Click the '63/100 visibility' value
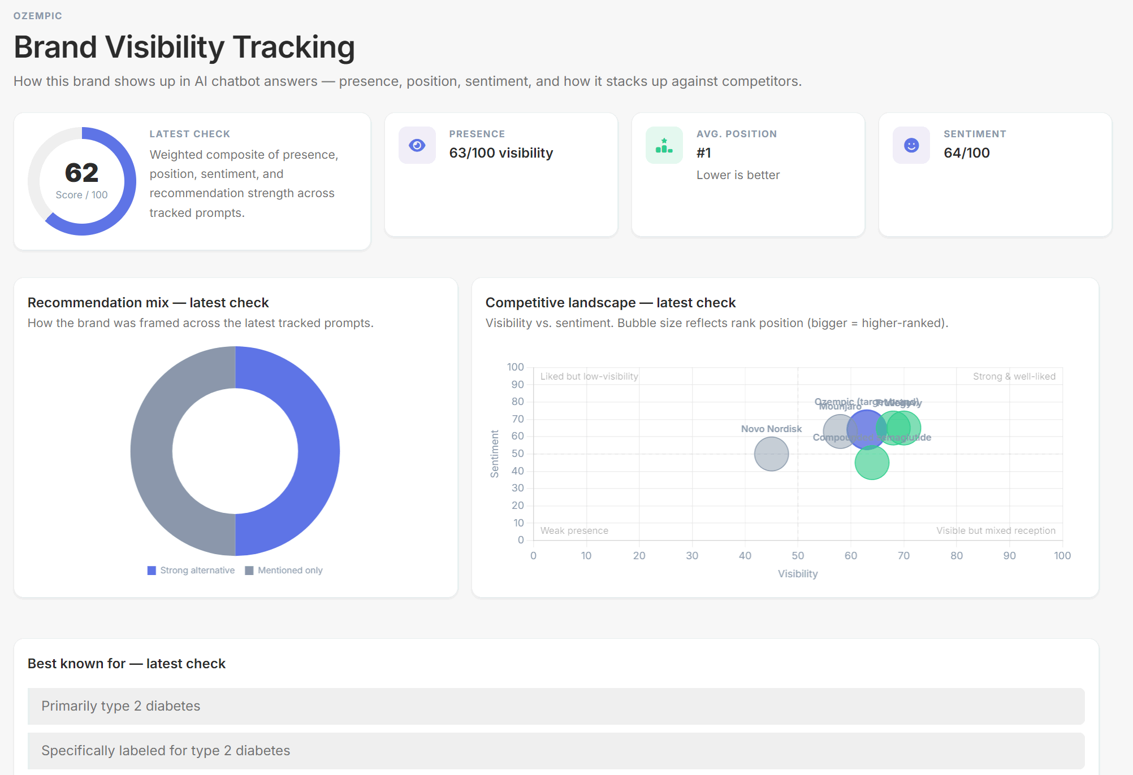Viewport: 1133px width, 775px height. tap(501, 153)
